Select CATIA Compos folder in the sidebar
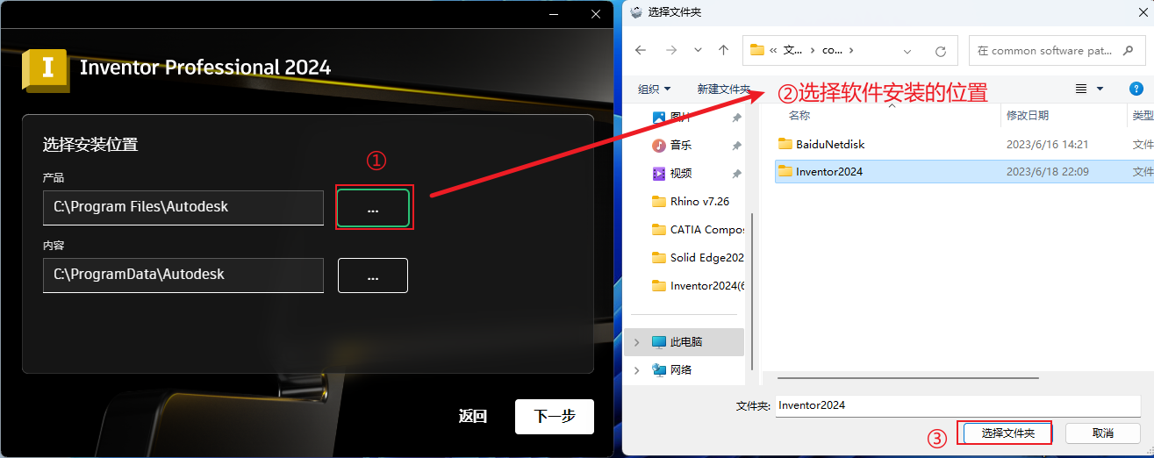Screen dimensions: 1154x458 (x=698, y=229)
